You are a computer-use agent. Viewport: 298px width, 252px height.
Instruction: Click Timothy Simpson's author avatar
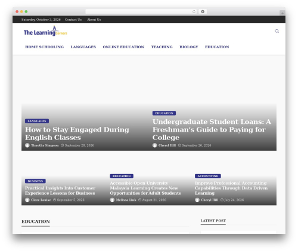(x=27, y=145)
